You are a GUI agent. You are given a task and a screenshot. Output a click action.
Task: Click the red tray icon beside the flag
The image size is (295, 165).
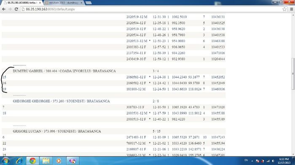(263, 161)
